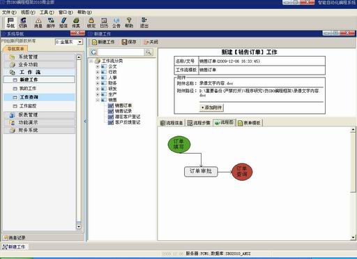Open 公告 from the toolbar
The width and height of the screenshot is (357, 259).
click(x=116, y=22)
